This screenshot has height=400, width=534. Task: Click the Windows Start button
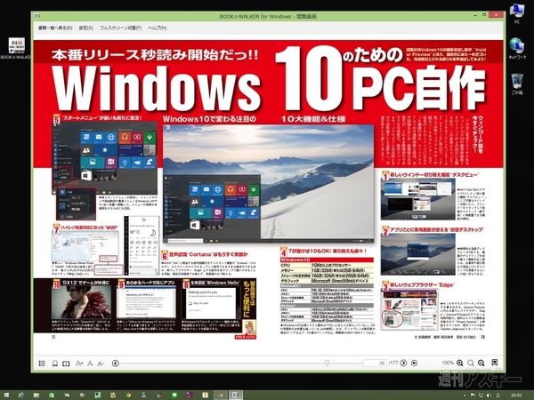[6, 395]
